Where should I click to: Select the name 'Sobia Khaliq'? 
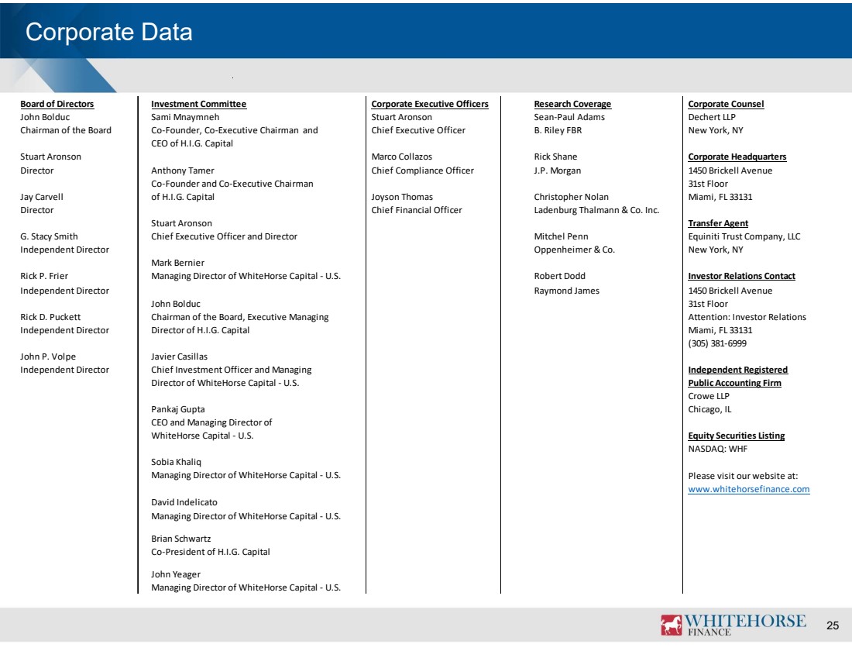(176, 462)
